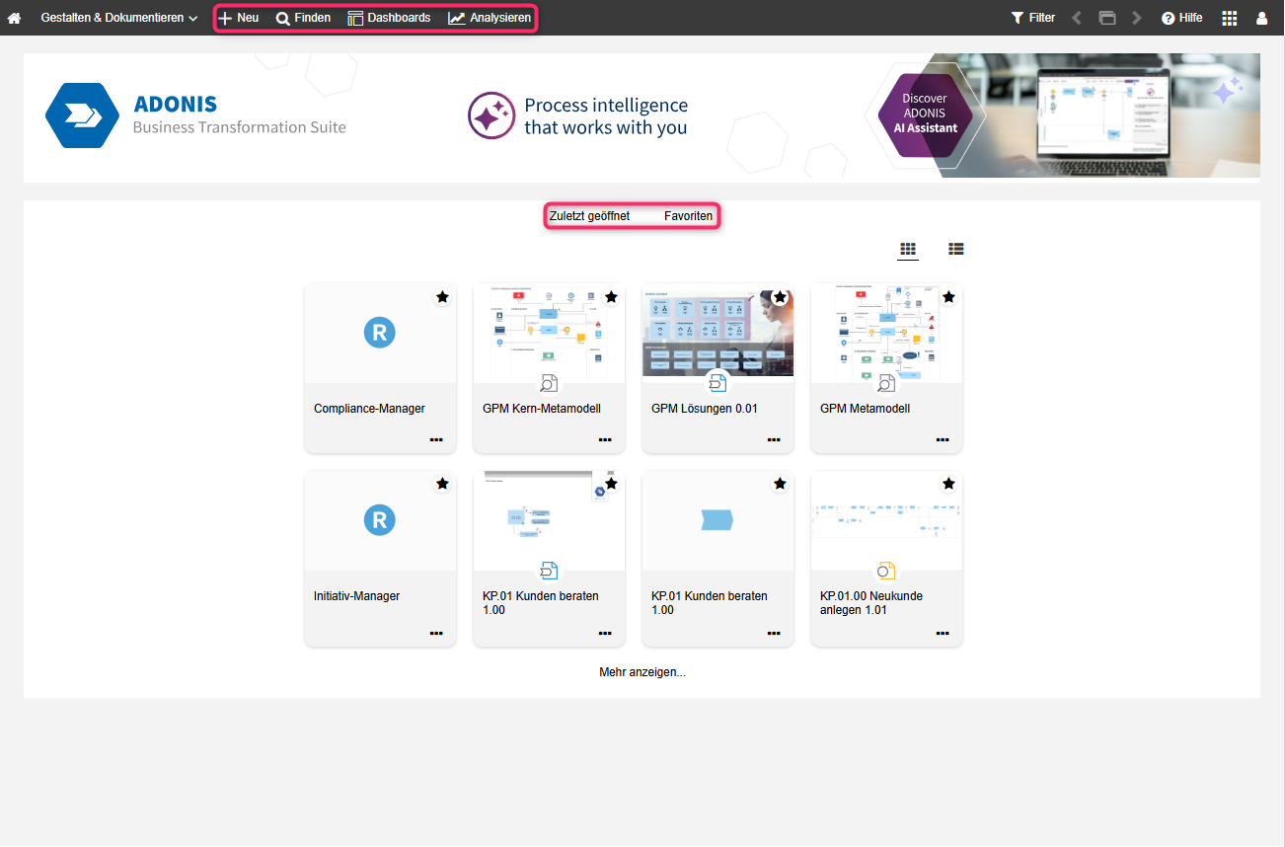The height and width of the screenshot is (847, 1285).
Task: Open GPM Kern-Metamodell thumbnail
Action: pos(549,334)
